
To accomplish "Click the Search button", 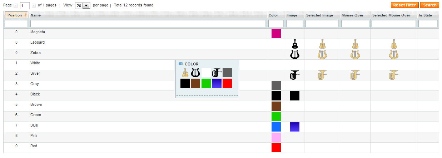I will coord(430,5).
